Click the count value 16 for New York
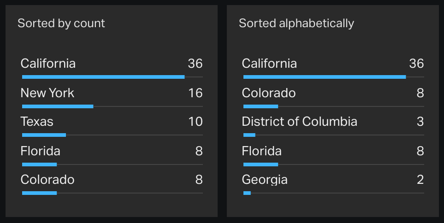 (195, 93)
